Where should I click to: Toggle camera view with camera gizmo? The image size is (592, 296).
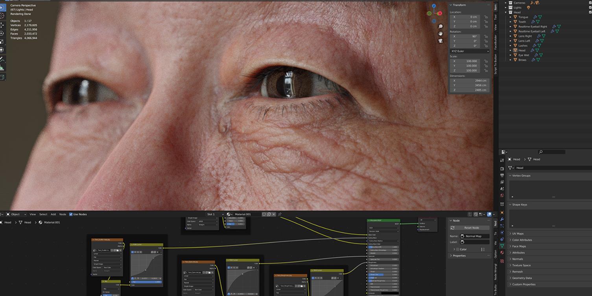(x=441, y=41)
